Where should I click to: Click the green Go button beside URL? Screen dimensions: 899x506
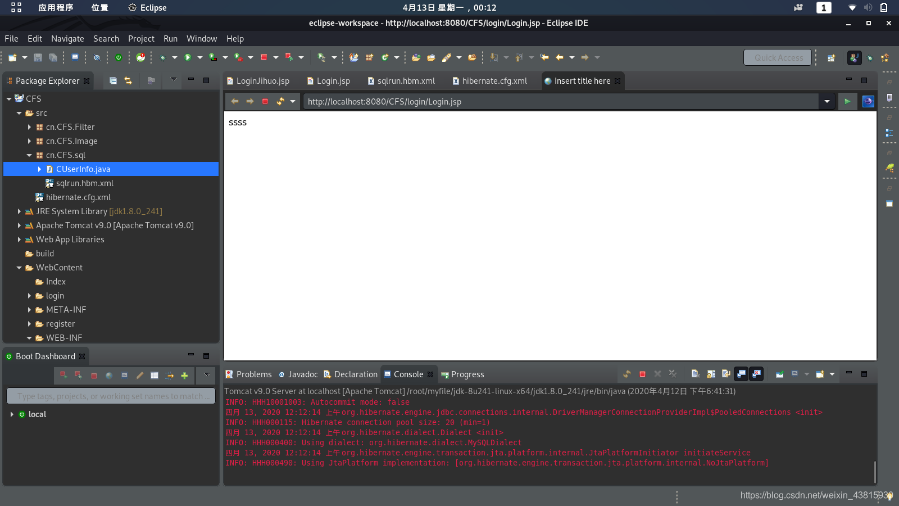[x=847, y=101]
